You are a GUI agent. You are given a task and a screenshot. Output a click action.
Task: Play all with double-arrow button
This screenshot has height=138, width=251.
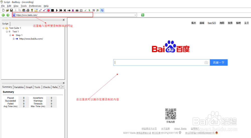point(61,10)
